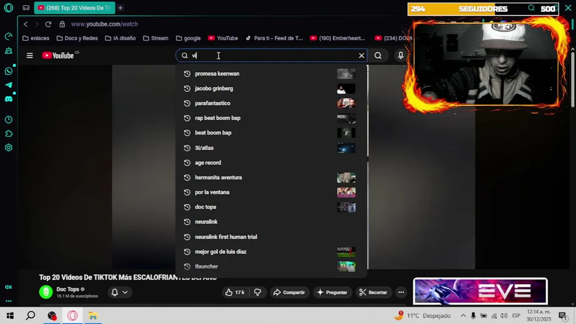Open the top speedometer icon in sidebar
Image resolution: width=576 pixels, height=324 pixels.
9,36
